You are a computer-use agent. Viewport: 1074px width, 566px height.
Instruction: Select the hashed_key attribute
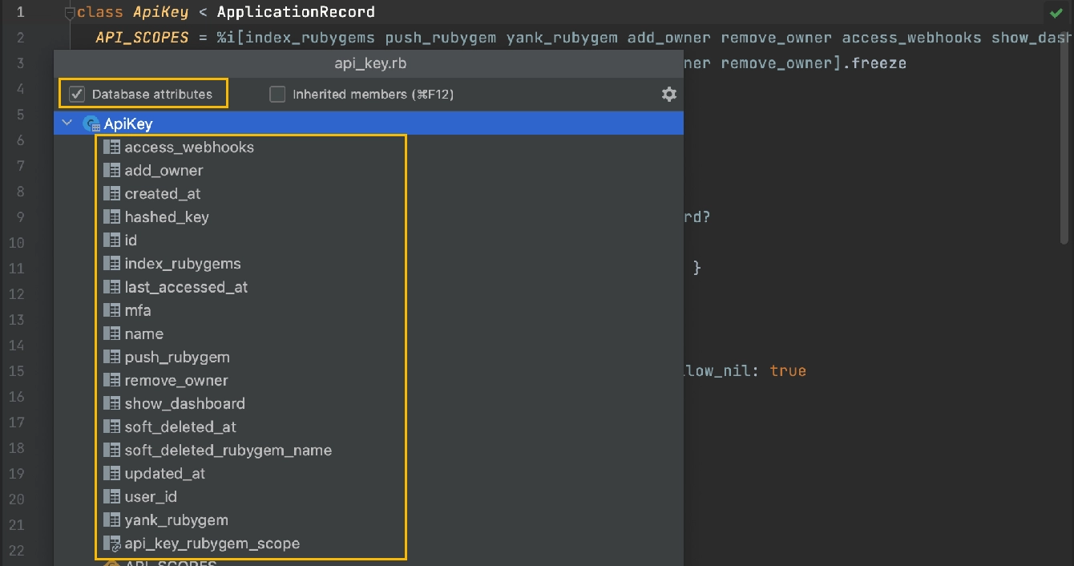click(167, 217)
